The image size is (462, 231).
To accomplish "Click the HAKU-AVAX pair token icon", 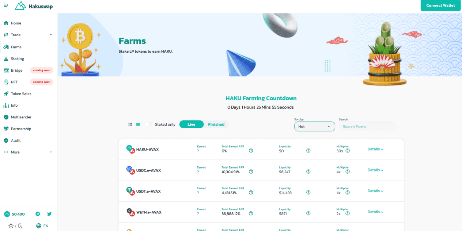I will point(130,149).
